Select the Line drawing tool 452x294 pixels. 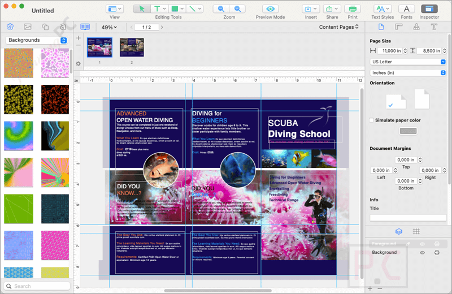pyautogui.click(x=194, y=8)
